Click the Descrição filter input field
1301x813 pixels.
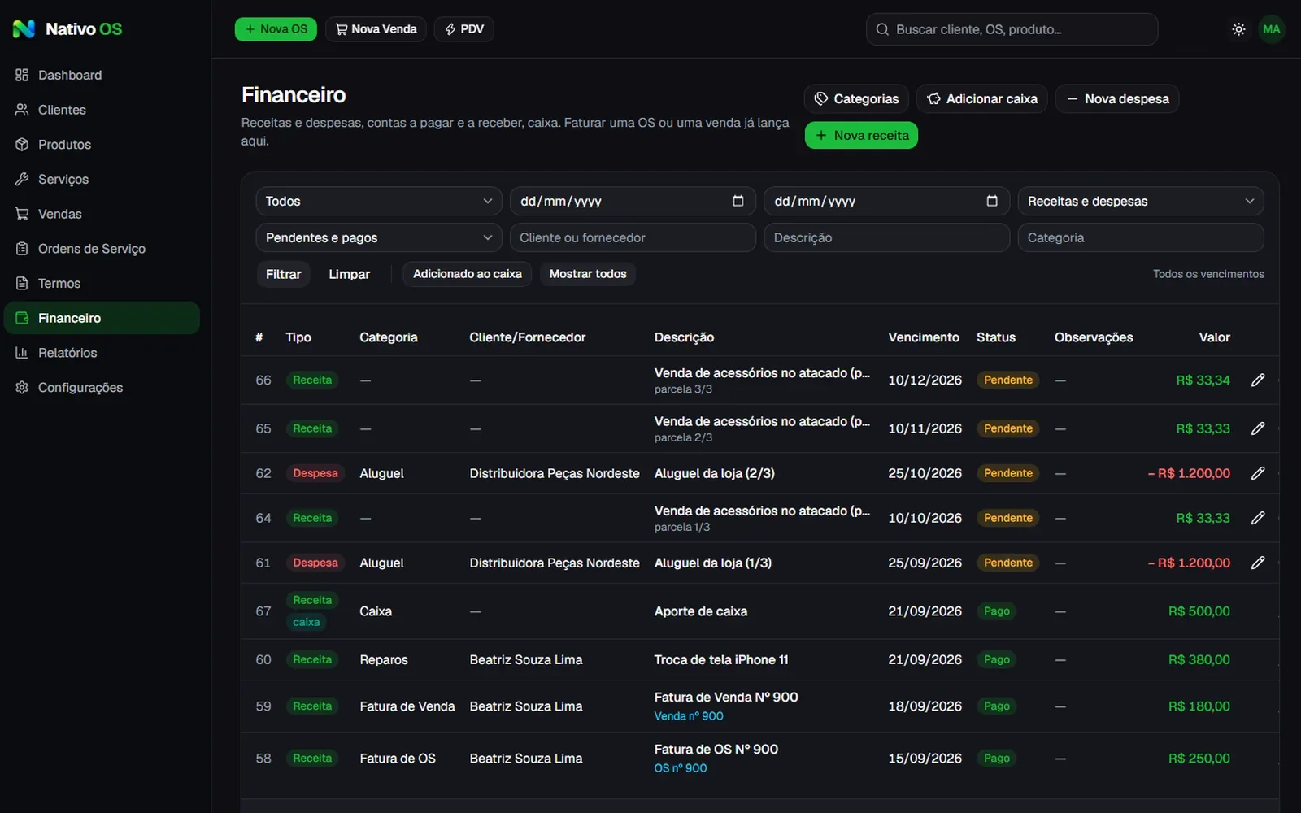tap(886, 237)
